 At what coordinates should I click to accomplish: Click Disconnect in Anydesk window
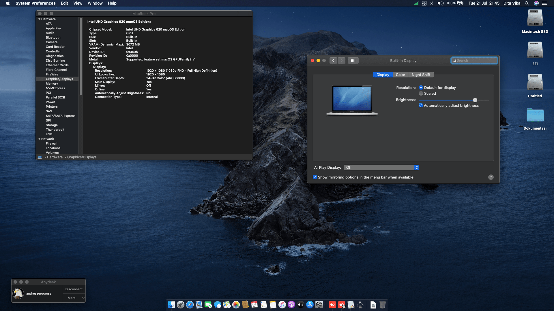pyautogui.click(x=74, y=289)
